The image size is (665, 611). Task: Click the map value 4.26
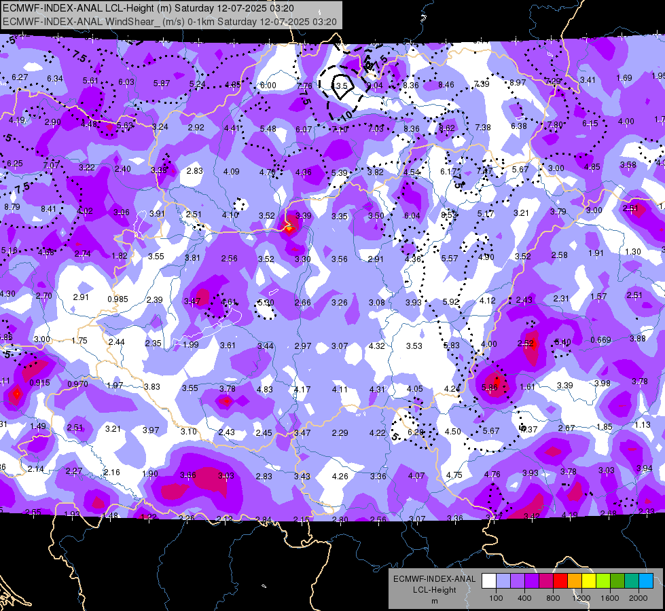(x=340, y=476)
